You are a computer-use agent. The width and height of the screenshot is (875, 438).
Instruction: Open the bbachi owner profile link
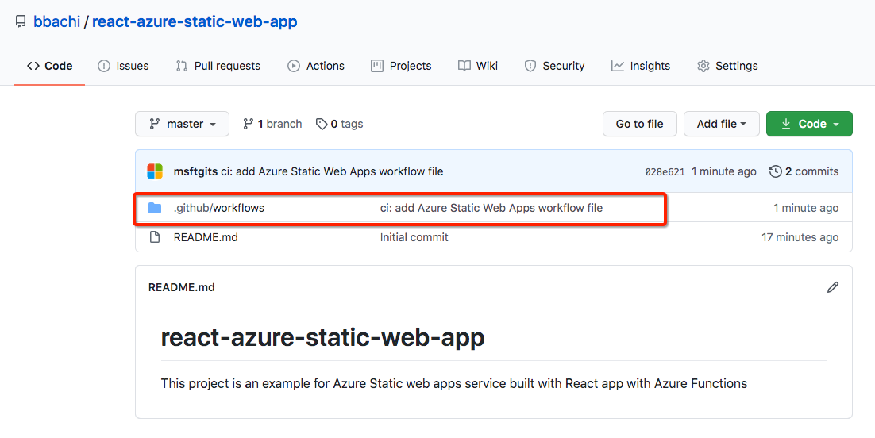pos(57,21)
